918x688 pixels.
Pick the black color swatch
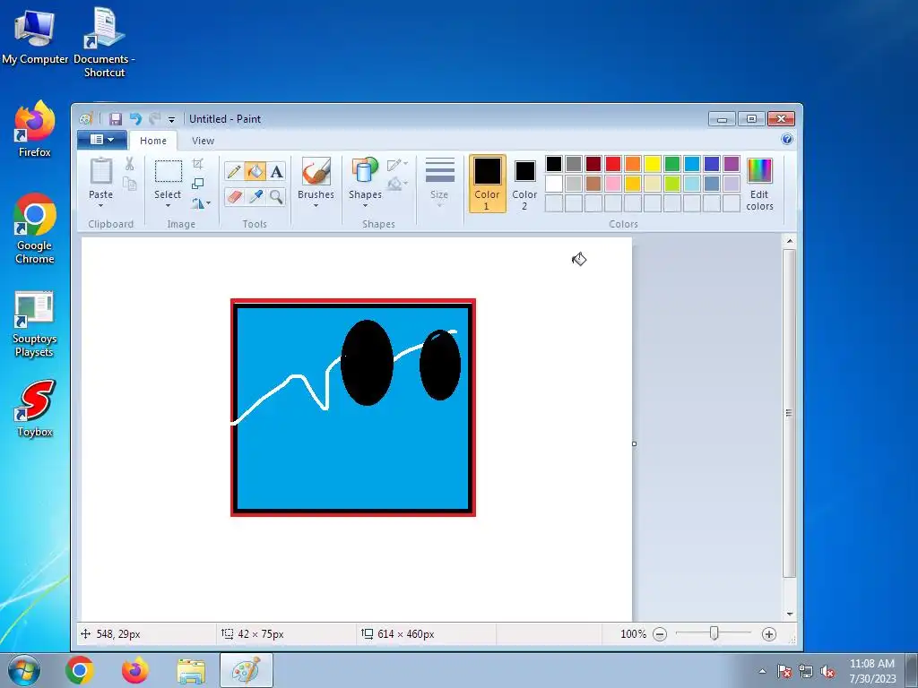[x=554, y=164]
